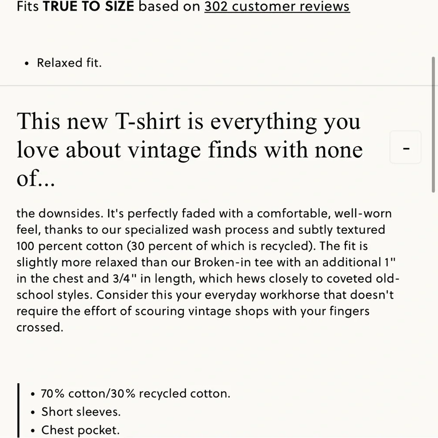Viewport: 438px width, 438px height.
Task: Click bullet dot before 'Relaxed fit.'
Action: point(27,64)
